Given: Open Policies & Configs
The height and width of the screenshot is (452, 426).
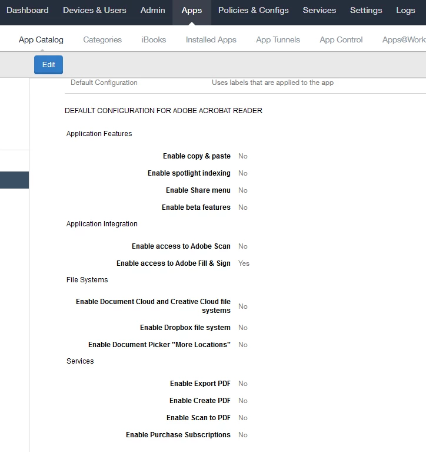Looking at the screenshot, I should point(253,11).
